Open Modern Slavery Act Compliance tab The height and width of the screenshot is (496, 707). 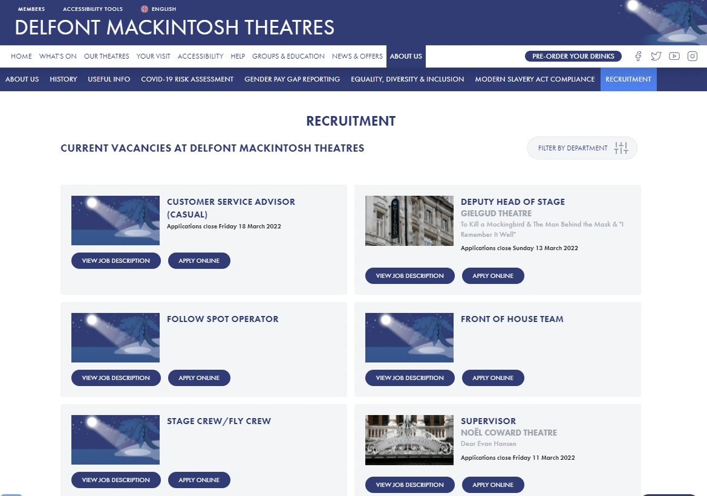(535, 79)
